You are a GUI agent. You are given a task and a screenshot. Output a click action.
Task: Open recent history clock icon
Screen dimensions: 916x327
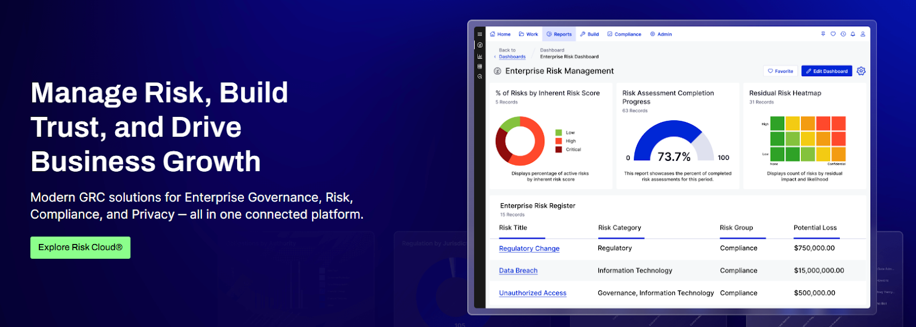click(843, 34)
